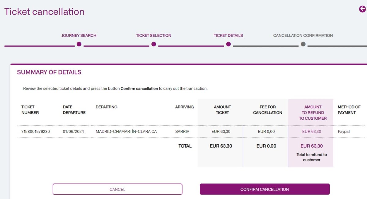Click the Ticket Details step dot
Image resolution: width=367 pixels, height=199 pixels.
pos(228,44)
